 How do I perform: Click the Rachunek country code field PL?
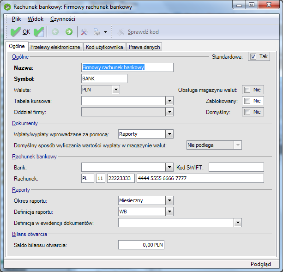[x=88, y=178]
